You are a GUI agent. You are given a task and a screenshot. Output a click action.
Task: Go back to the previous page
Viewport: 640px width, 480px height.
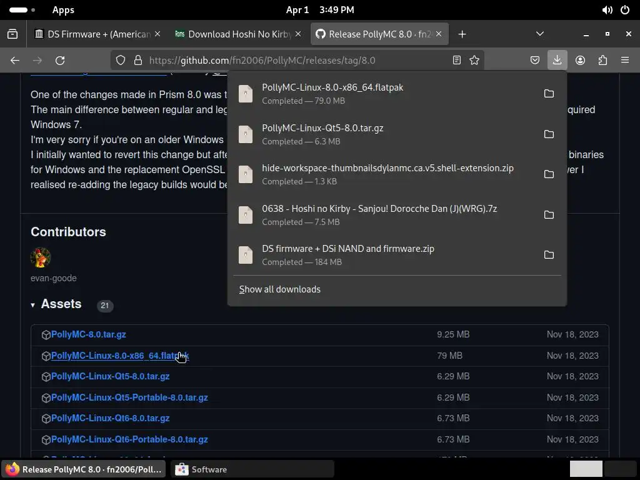tap(15, 61)
